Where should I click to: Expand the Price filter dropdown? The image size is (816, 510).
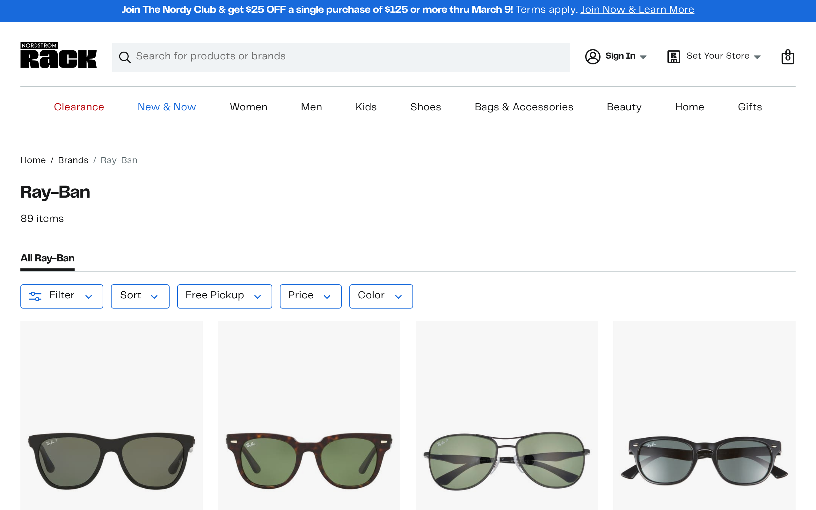point(310,296)
